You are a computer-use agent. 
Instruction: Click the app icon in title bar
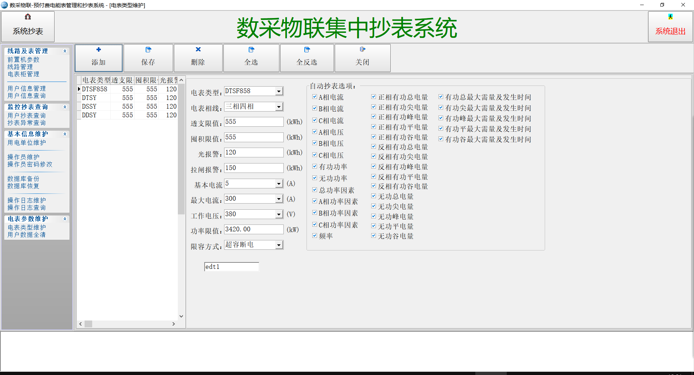(4, 5)
